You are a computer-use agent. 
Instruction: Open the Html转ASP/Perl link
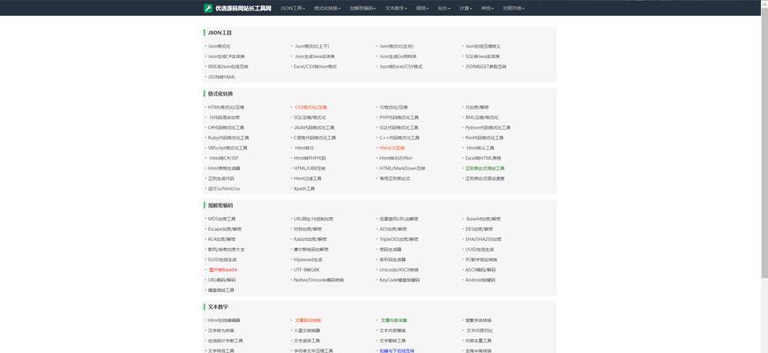click(396, 158)
